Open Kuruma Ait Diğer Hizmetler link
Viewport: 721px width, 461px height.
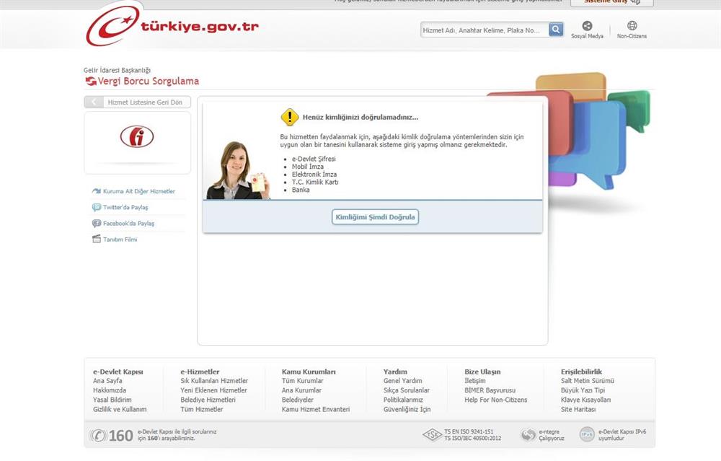[139, 191]
